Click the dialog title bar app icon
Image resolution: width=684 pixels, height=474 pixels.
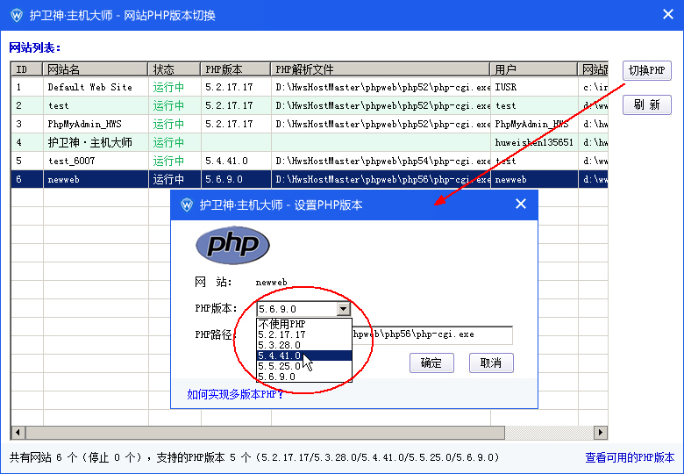186,205
